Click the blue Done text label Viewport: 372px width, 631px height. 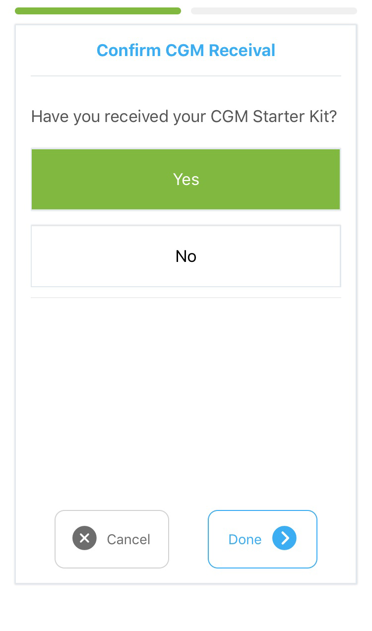point(245,539)
